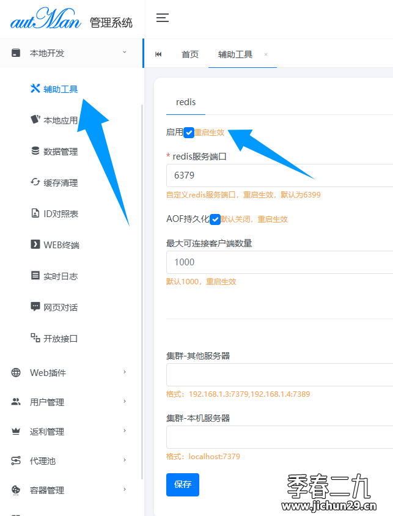The height and width of the screenshot is (516, 393).
Task: Open ID对照表 in sidebar
Action: pyautogui.click(x=61, y=214)
